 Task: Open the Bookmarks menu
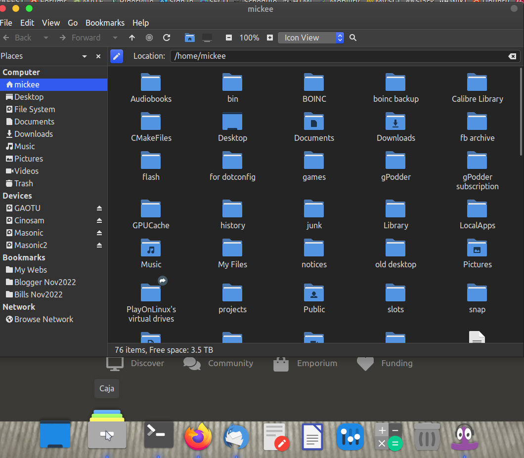click(x=105, y=23)
